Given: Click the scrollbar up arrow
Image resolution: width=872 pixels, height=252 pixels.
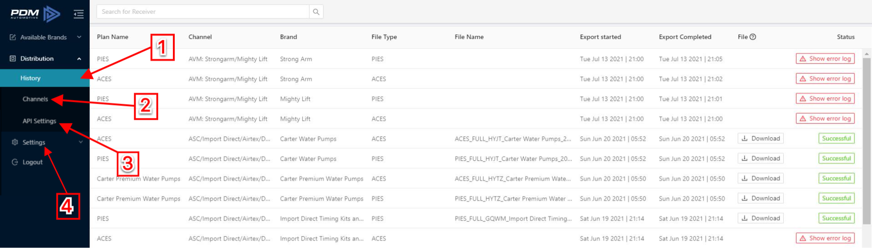Looking at the screenshot, I should pyautogui.click(x=866, y=54).
